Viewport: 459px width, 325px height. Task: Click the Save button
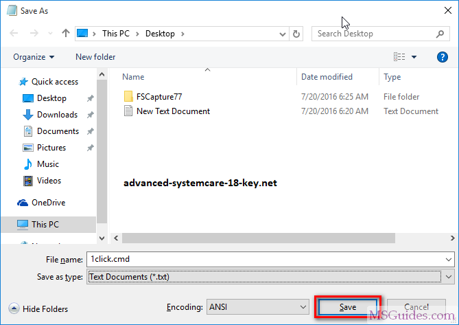pos(347,307)
